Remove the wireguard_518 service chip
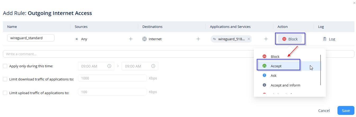The height and width of the screenshot is (117, 356). point(249,39)
